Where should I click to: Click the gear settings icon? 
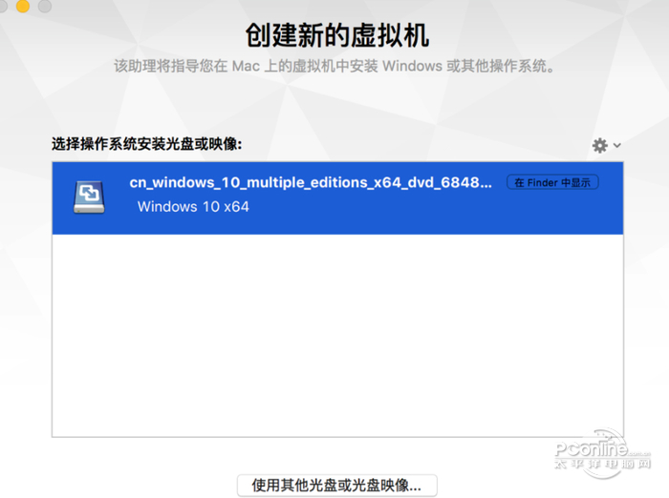(x=600, y=146)
